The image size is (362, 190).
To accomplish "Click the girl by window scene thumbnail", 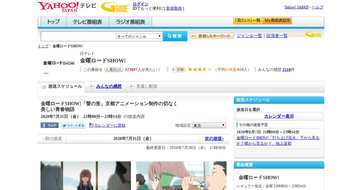I will 86,176.
